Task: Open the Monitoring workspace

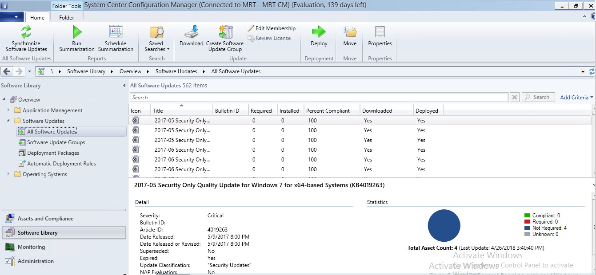Action: (x=31, y=247)
